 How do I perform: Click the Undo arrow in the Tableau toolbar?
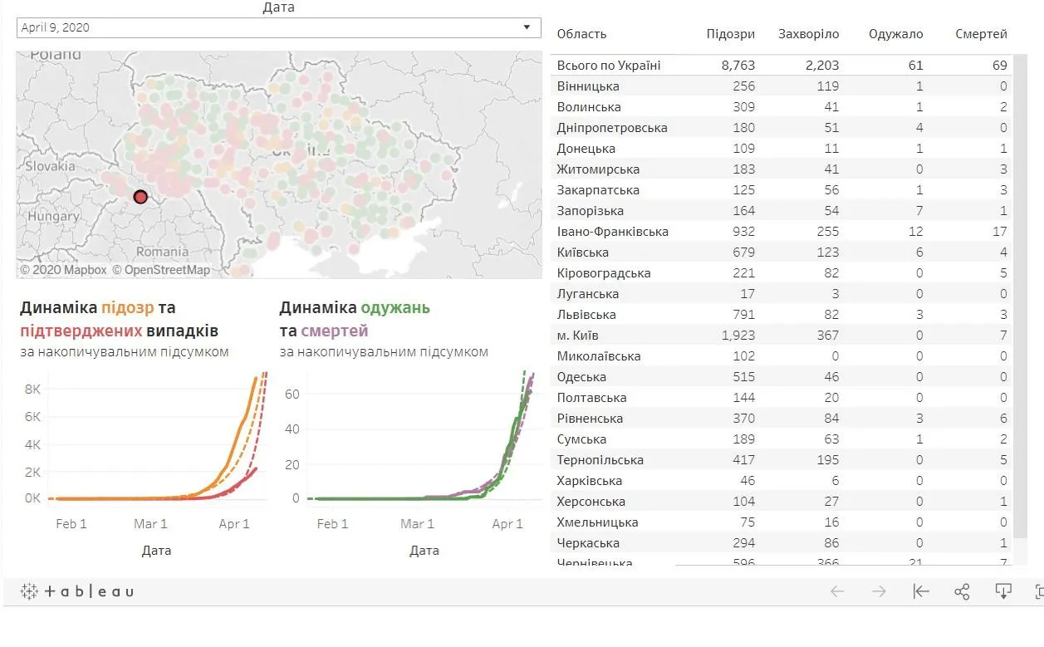coord(837,591)
